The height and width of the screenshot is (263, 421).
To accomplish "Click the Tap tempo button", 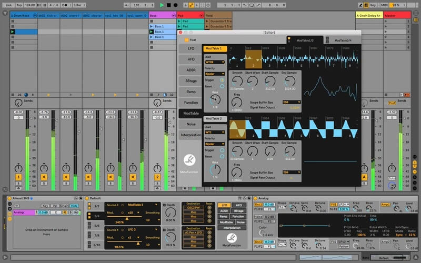I will (19, 5).
